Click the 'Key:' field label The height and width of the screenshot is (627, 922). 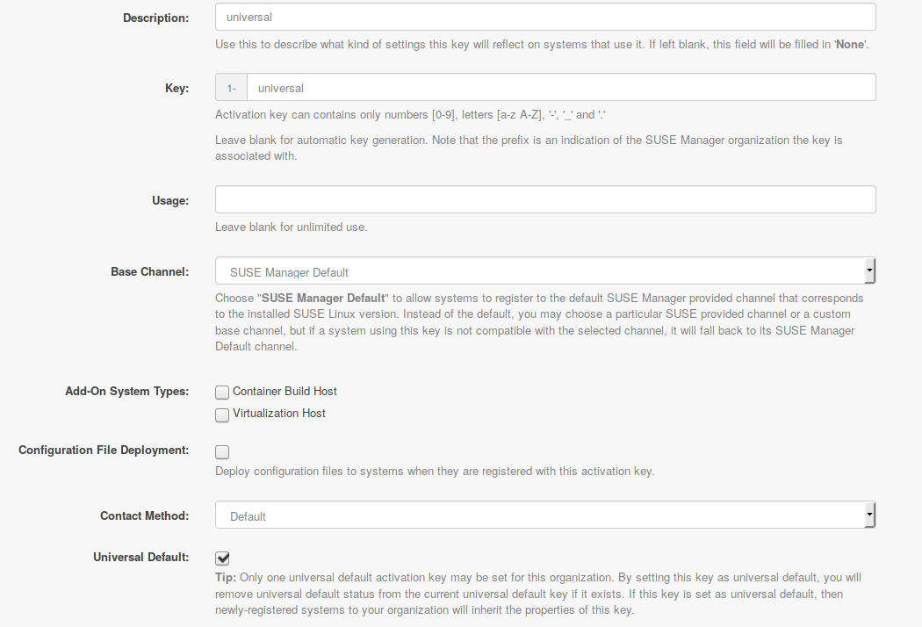point(176,88)
